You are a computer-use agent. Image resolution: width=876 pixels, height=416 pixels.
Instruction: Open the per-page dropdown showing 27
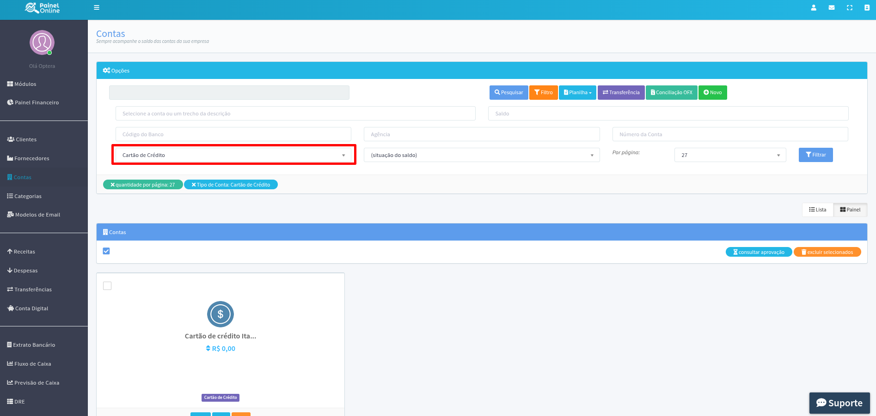click(730, 155)
